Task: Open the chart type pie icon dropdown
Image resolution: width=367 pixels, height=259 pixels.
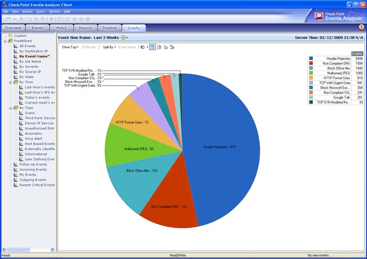Action: coord(143,47)
